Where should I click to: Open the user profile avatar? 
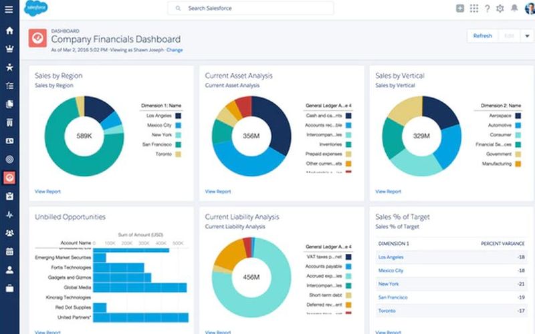530,9
